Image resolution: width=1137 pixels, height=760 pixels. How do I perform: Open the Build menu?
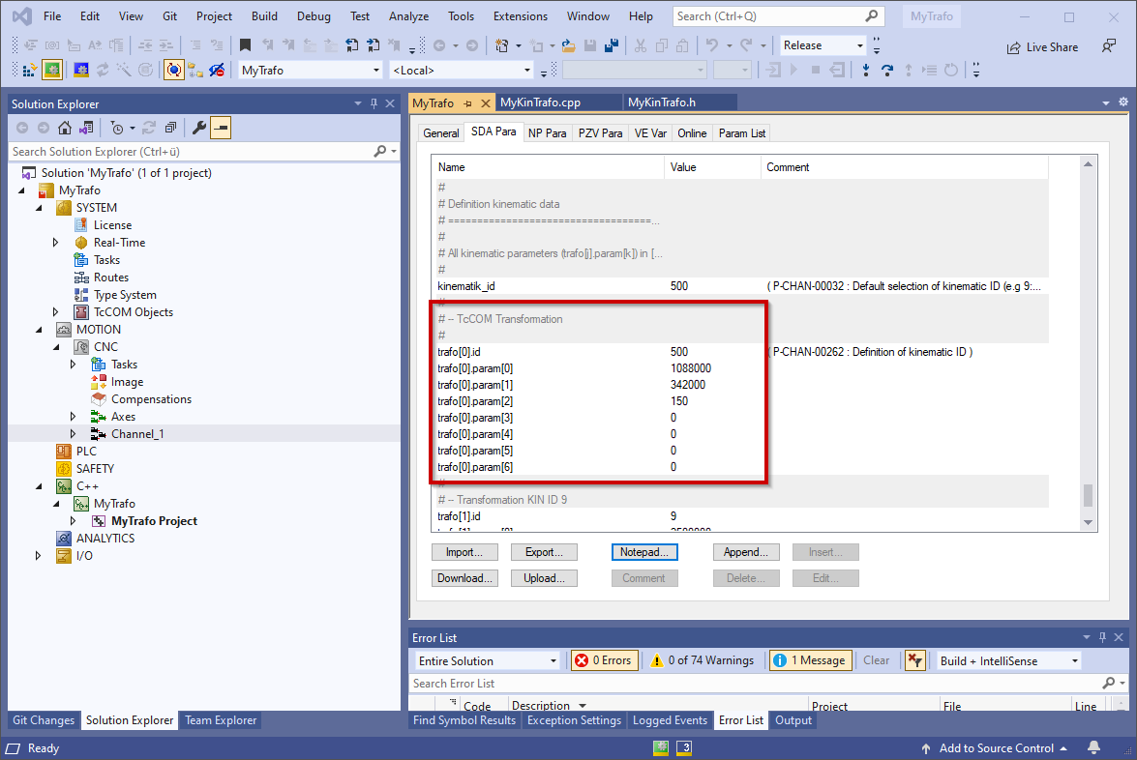click(264, 15)
